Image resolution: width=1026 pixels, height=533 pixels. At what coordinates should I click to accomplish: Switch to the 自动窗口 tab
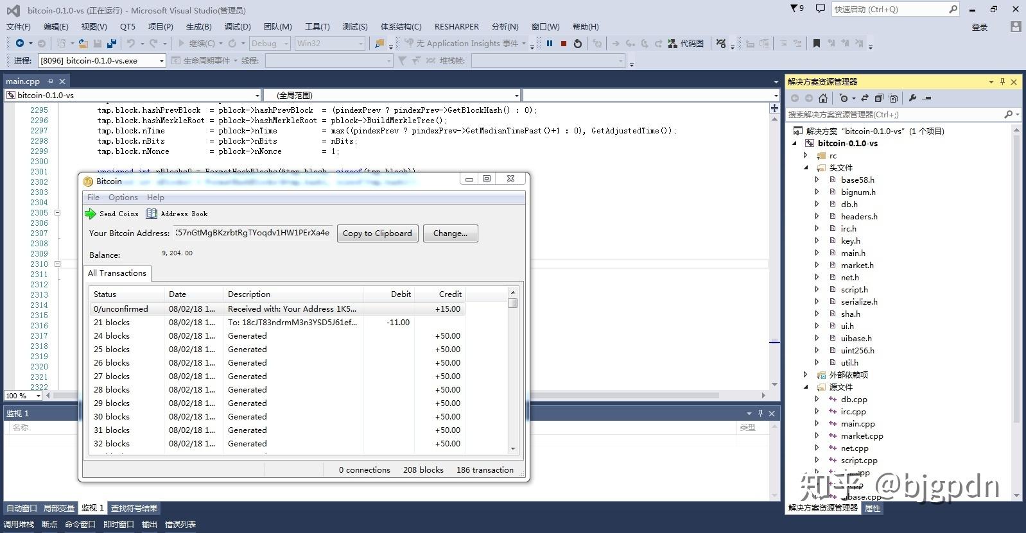tap(21, 508)
